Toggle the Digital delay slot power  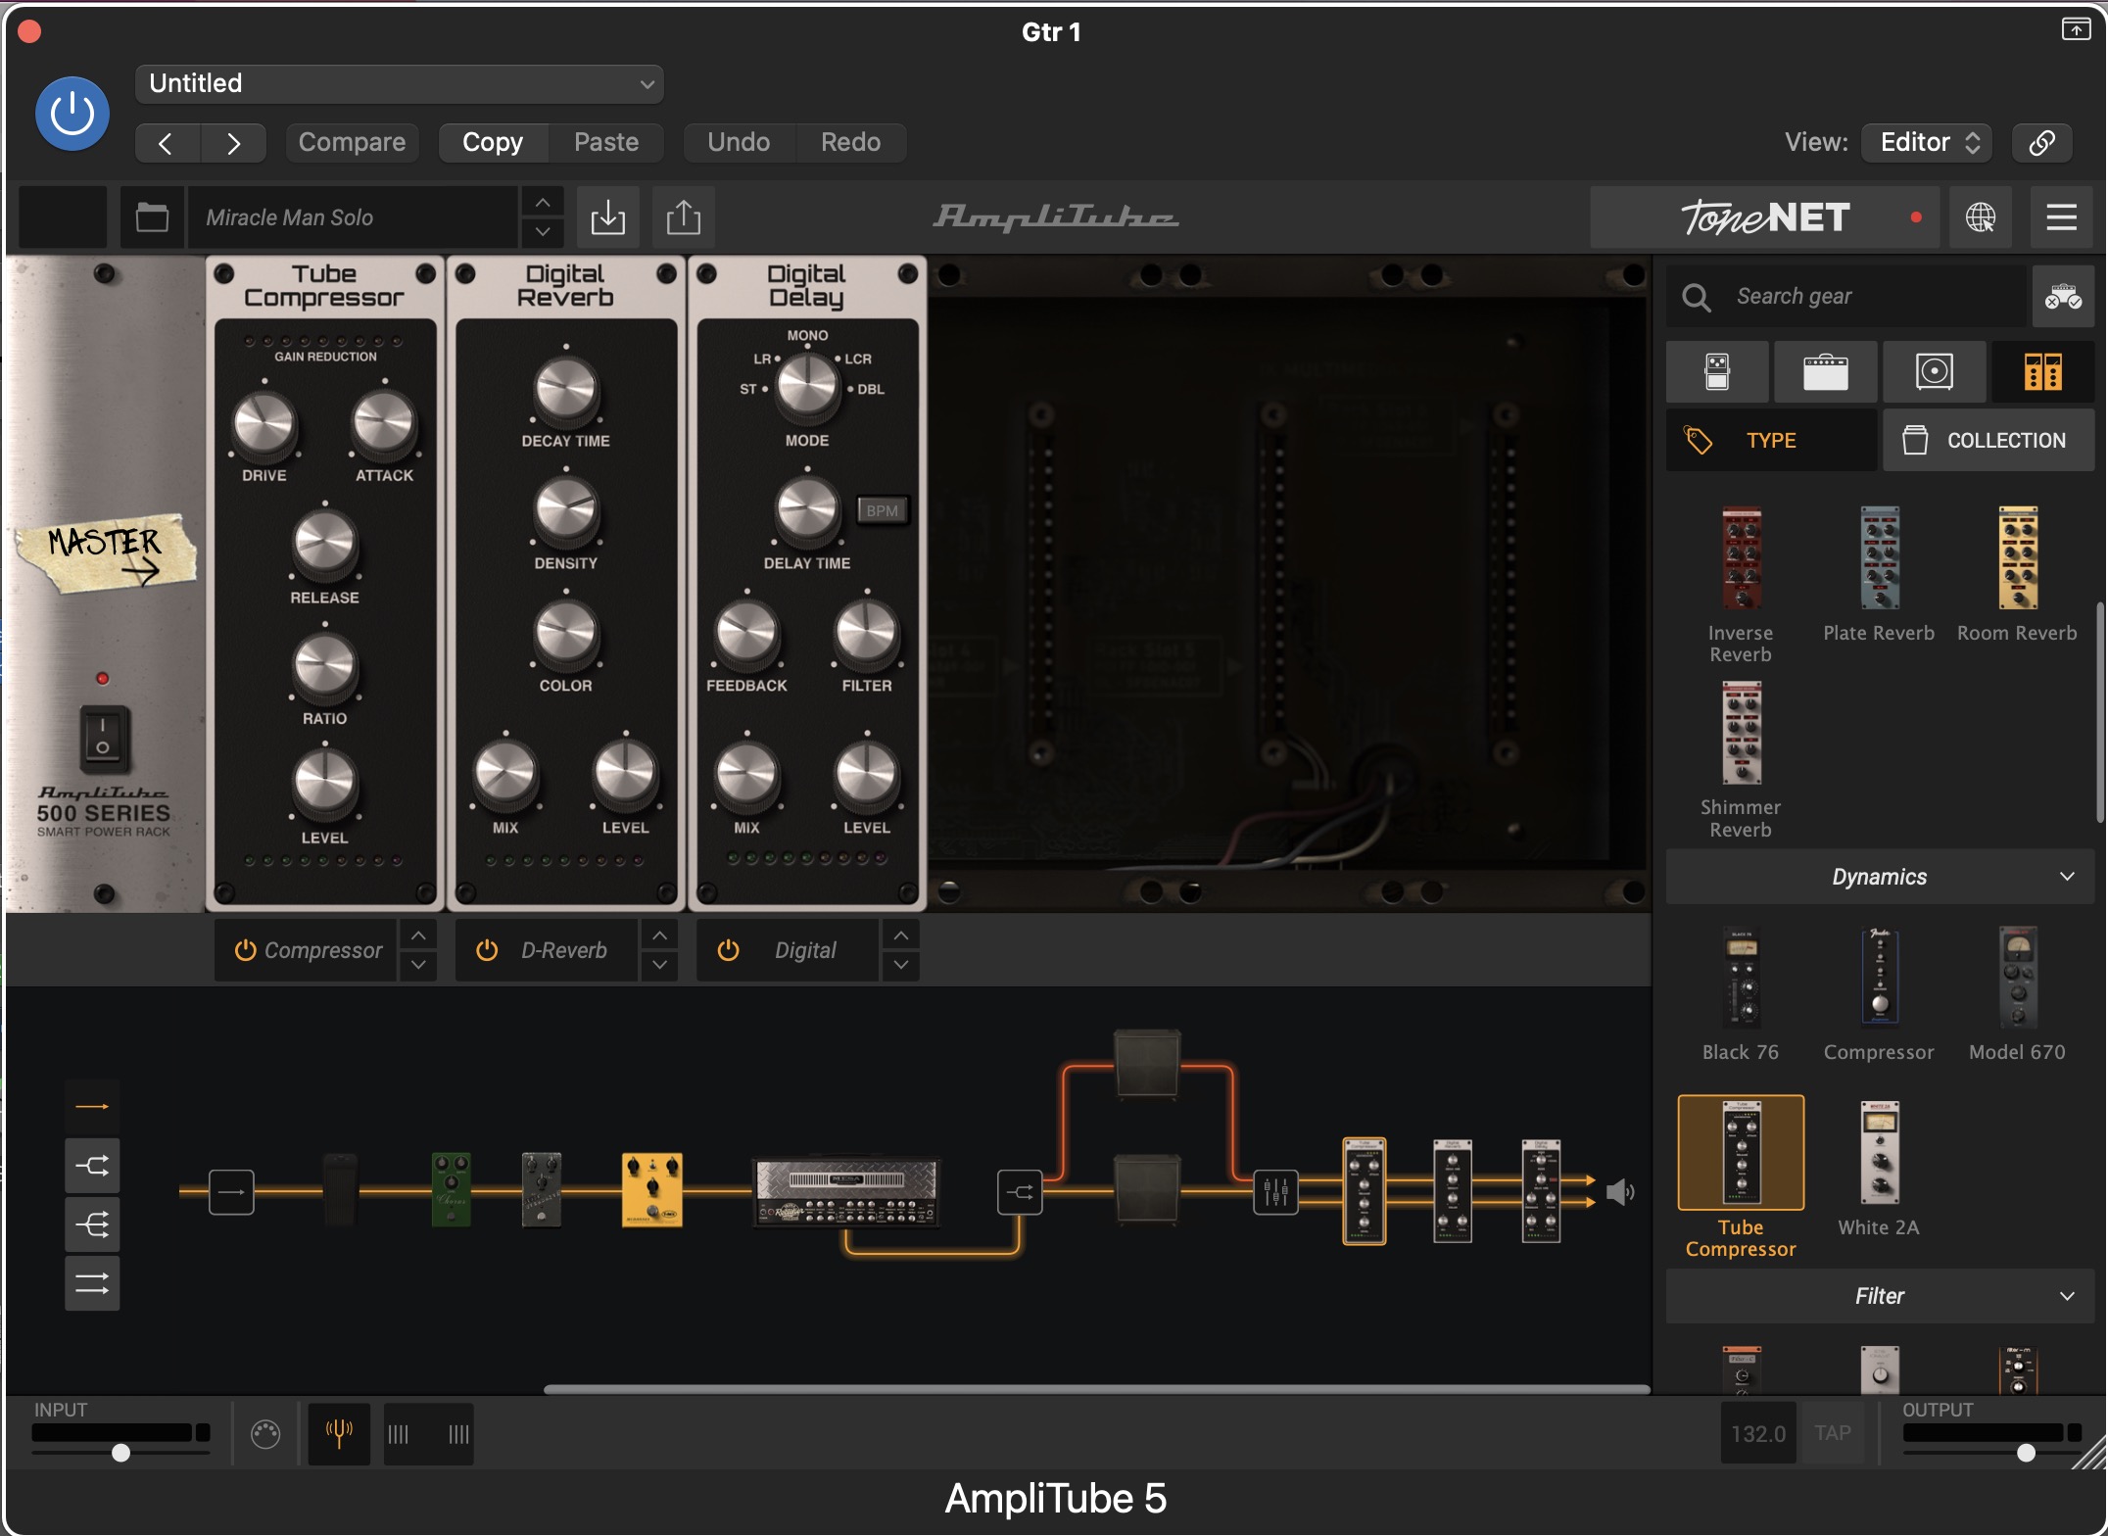point(728,950)
